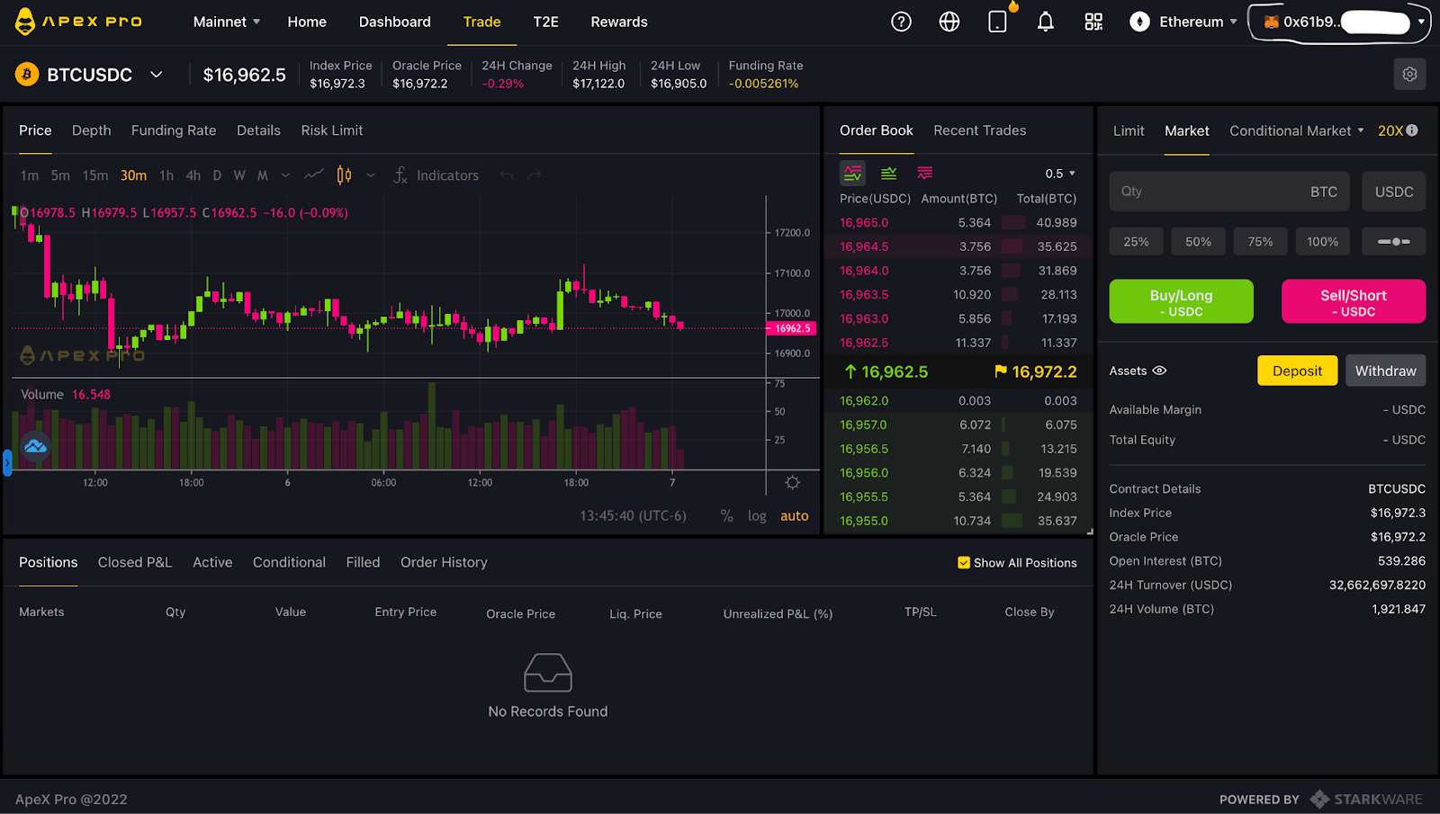The height and width of the screenshot is (814, 1440).
Task: Show only buy orders in order book
Action: coord(888,173)
